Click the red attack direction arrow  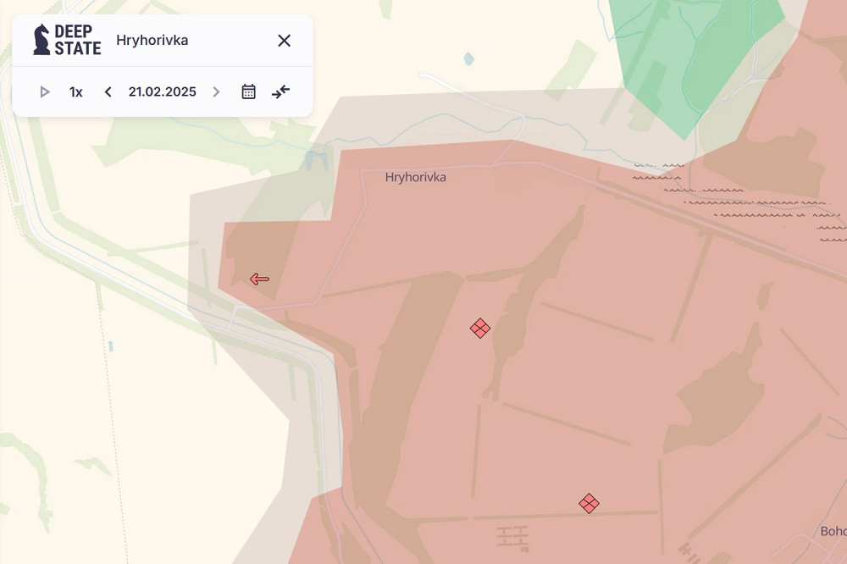[259, 279]
